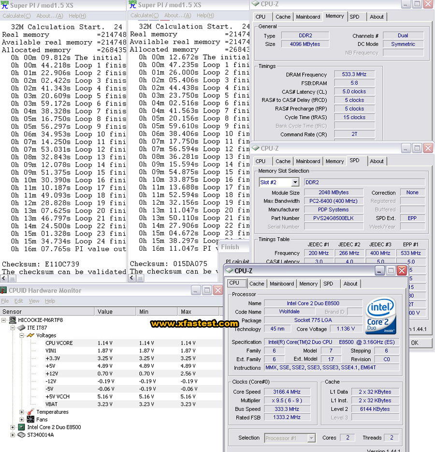
Task: Click Sensor column header
Action: (47, 312)
